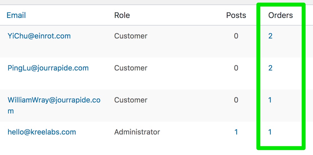Viewport: 313px width, 155px height.
Task: View the 1 order for WilliamWray
Action: tap(270, 100)
